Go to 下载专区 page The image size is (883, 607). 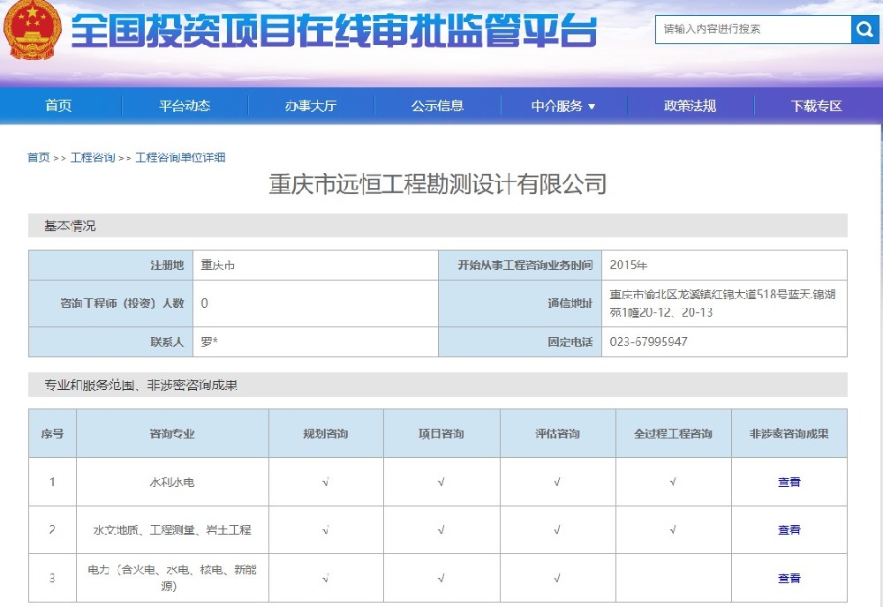coord(816,106)
